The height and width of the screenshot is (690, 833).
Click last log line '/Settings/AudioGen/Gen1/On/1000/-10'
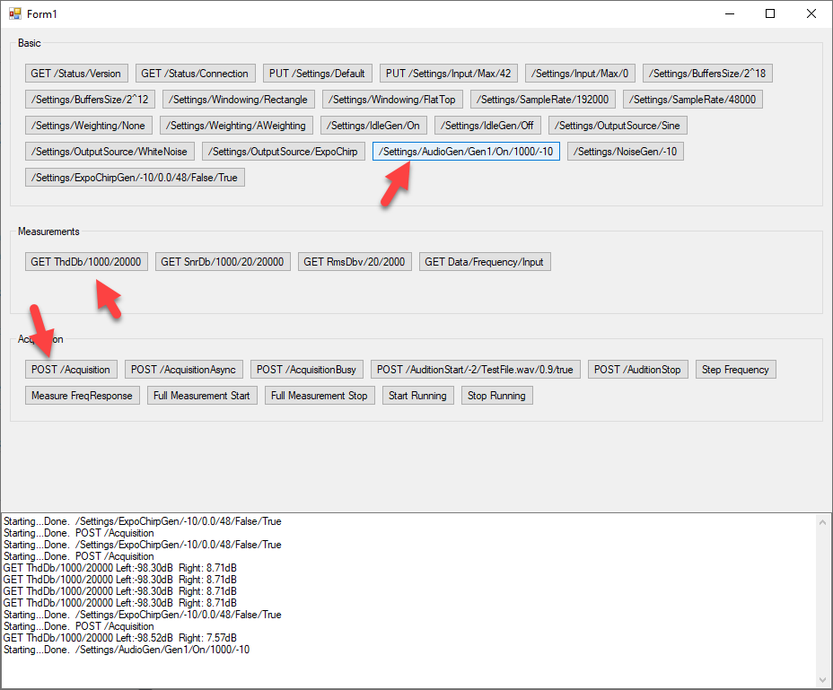tap(162, 650)
